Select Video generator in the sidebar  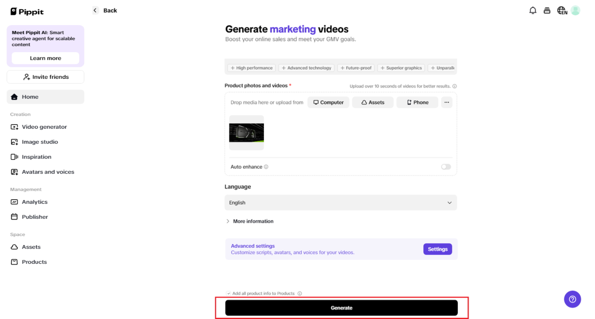[44, 127]
